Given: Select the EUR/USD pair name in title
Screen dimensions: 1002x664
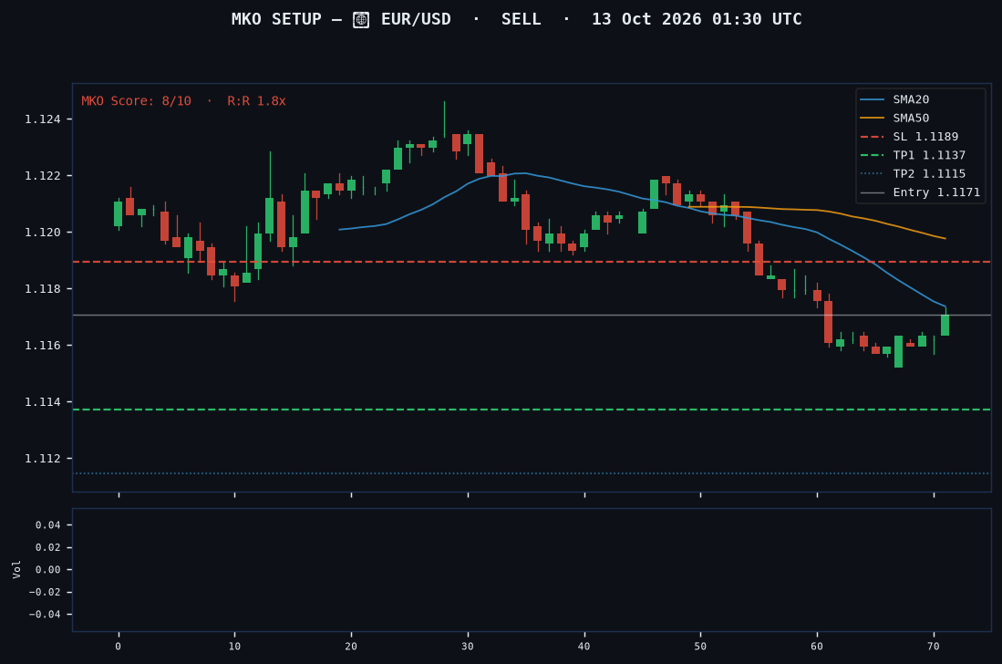Looking at the screenshot, I should (x=416, y=19).
